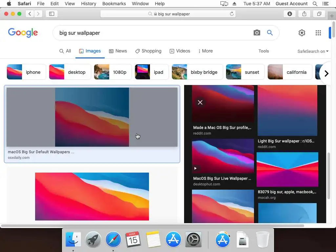This screenshot has height=252, width=336.
Task: Show more suggestion chips with arrow
Action: coord(326,73)
